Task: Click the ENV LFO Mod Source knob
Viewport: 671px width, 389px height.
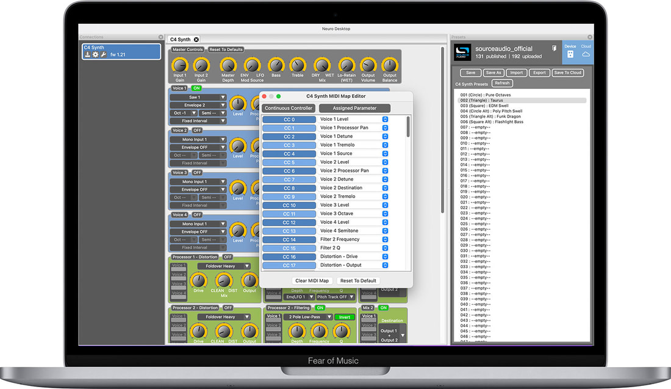Action: pyautogui.click(x=252, y=65)
